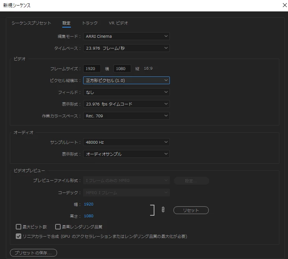The height and width of the screenshot is (259, 288).
Task: Toggle the chain link icon for preview dimensions
Action: pyautogui.click(x=163, y=210)
